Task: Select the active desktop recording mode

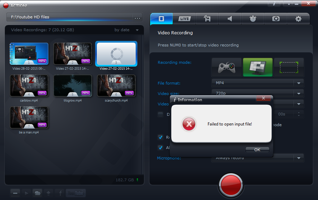Action: (257, 67)
